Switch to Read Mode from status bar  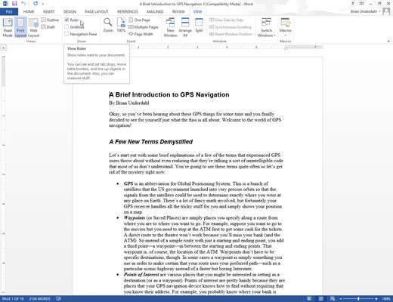[x=309, y=299]
